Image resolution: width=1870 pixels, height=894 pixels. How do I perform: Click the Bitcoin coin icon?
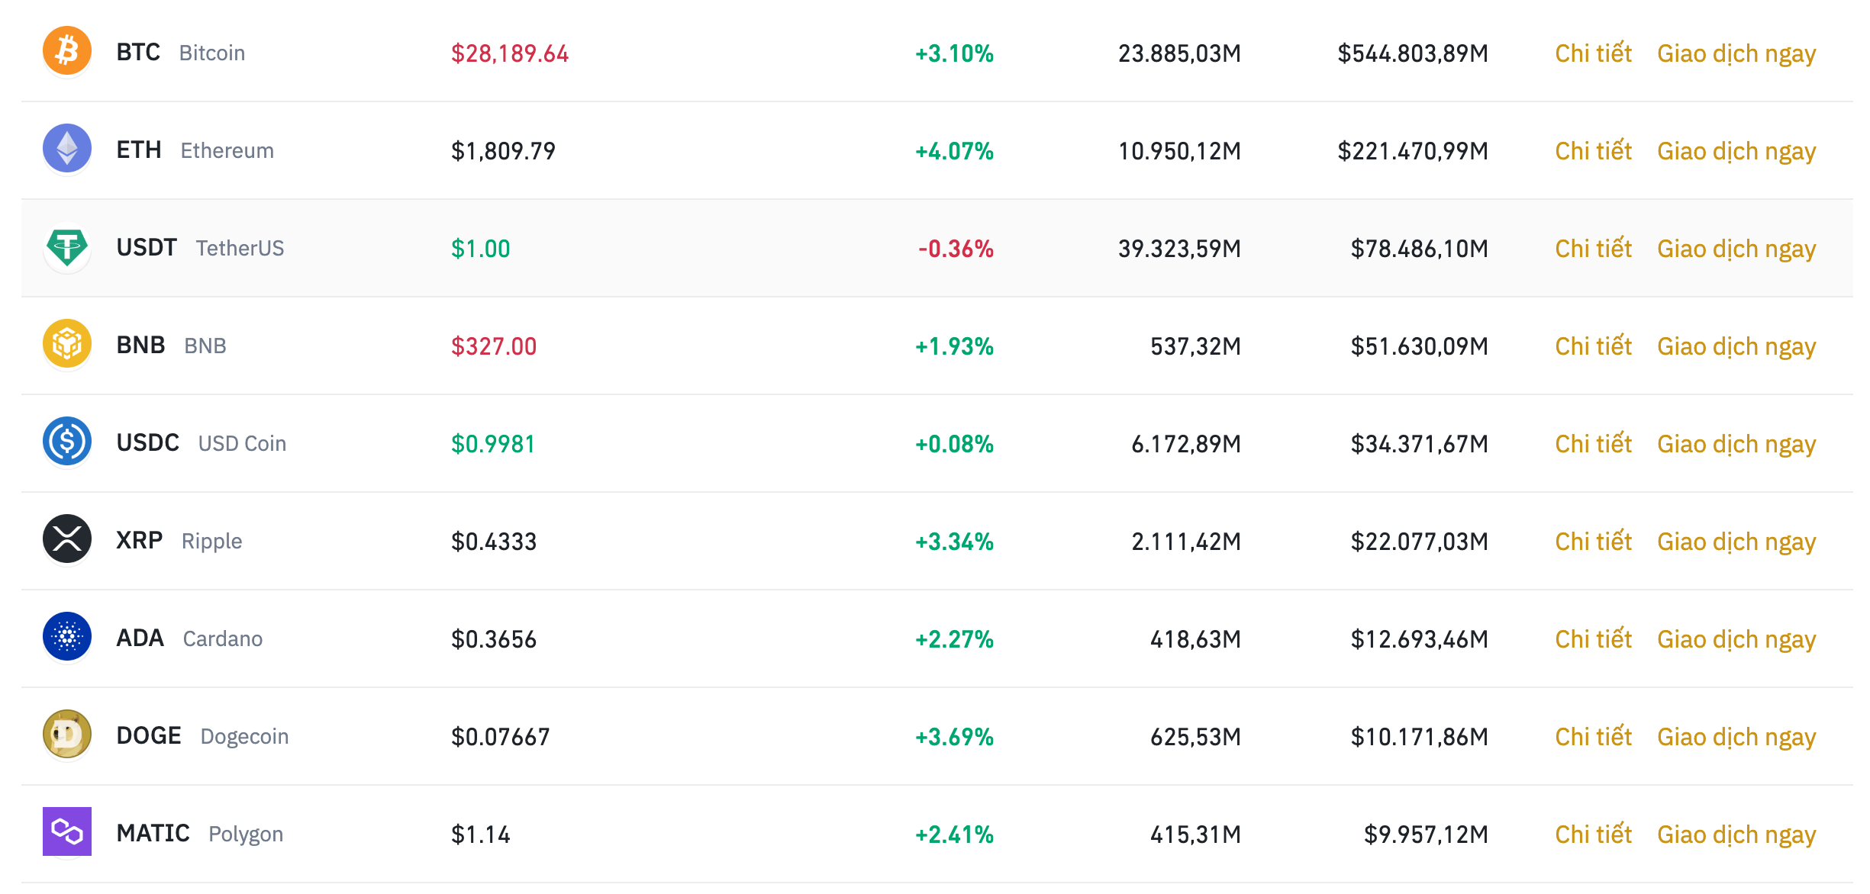[67, 50]
